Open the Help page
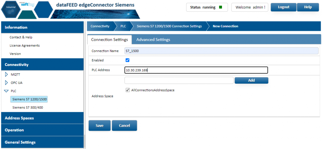Screen dimensions: 322x149 click(308, 7)
